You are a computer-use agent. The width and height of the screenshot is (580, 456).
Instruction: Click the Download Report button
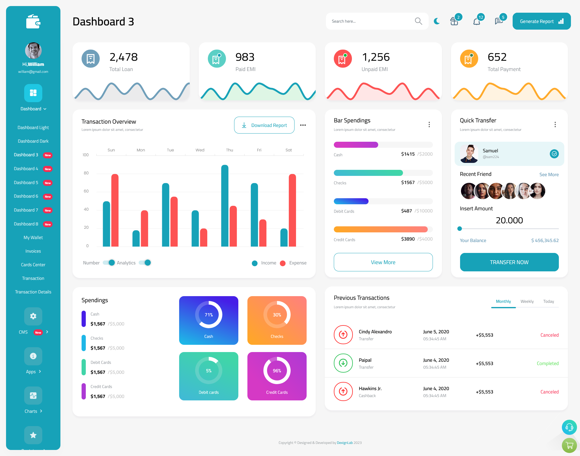264,125
